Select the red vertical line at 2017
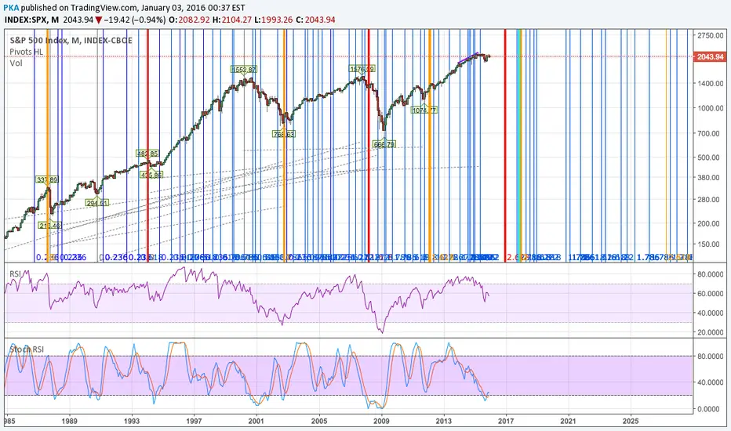Viewport: 731px width, 431px height. click(505, 146)
